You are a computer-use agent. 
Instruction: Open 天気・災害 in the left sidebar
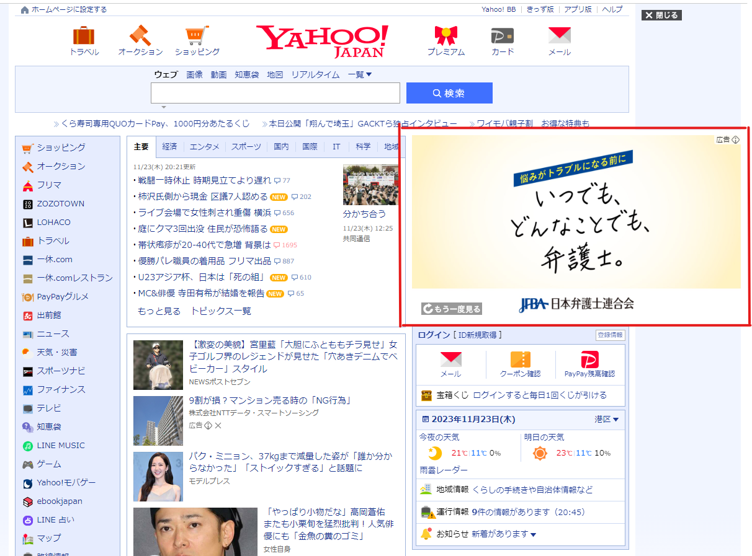pos(57,352)
